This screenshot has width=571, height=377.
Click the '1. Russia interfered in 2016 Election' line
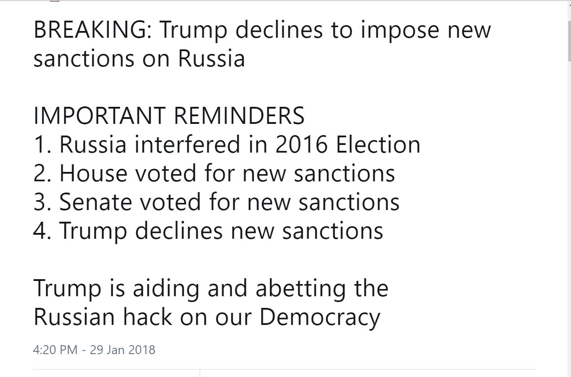pos(227,145)
